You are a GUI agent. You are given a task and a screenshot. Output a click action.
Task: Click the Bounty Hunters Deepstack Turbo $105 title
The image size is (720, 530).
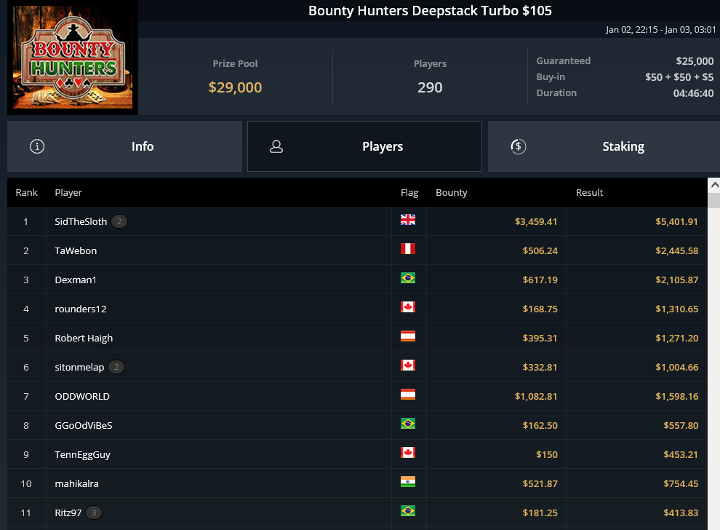(x=430, y=11)
